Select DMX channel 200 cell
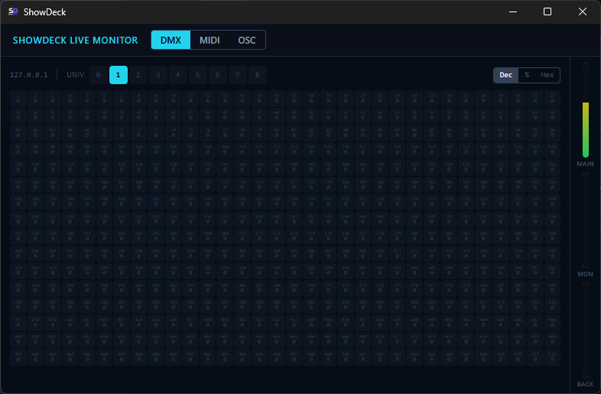Image resolution: width=601 pixels, height=394 pixels. click(x=138, y=201)
